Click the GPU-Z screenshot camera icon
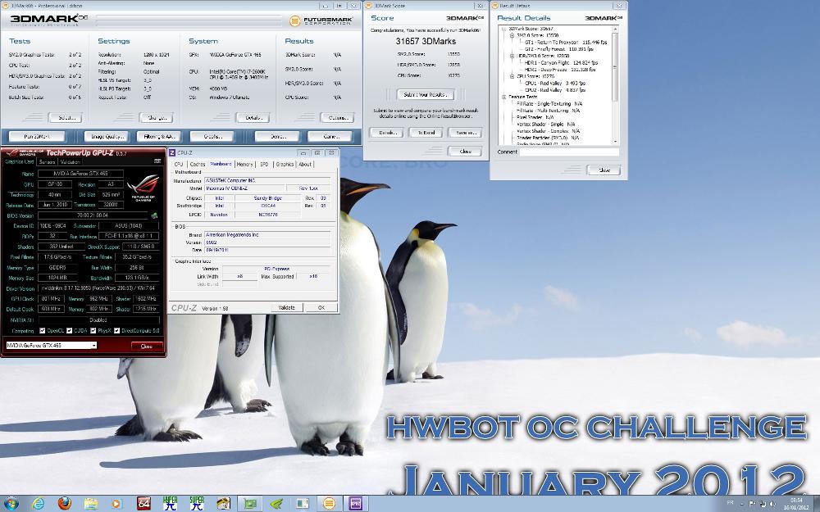 [157, 162]
